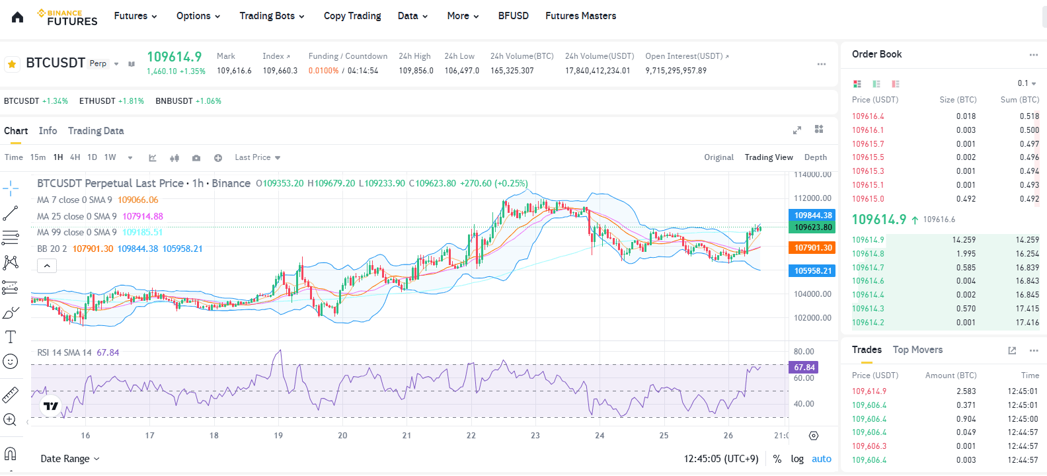Change the candlestick chart style

pos(174,158)
